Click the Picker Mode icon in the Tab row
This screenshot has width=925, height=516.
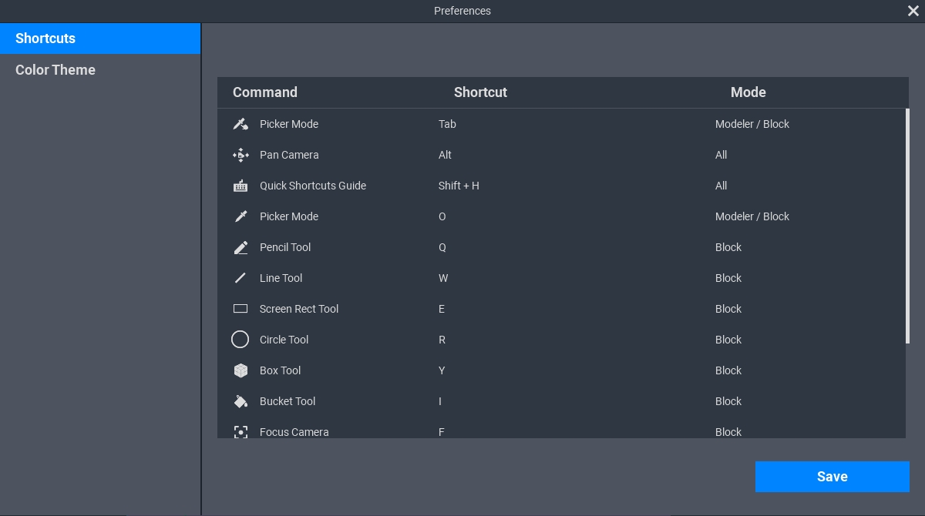coord(240,124)
